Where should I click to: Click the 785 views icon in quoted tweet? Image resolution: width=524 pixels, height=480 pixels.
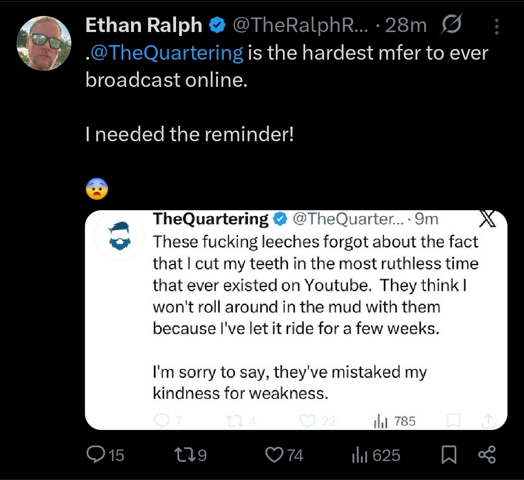pyautogui.click(x=380, y=421)
